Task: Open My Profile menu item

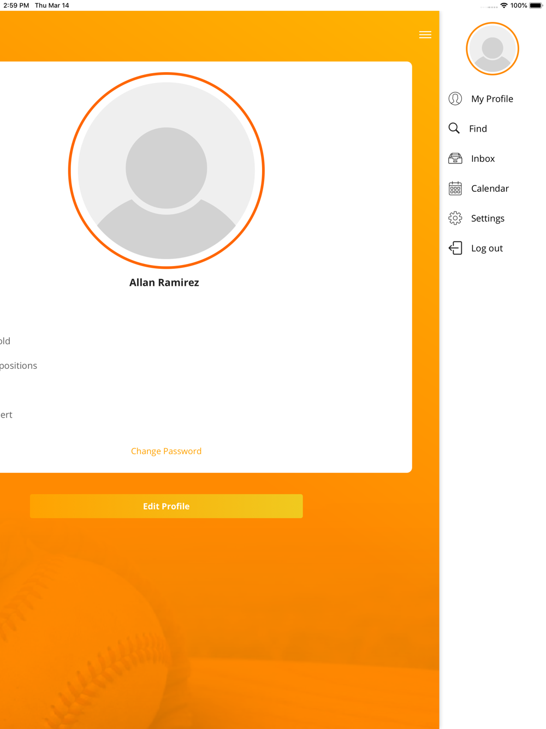Action: (492, 99)
